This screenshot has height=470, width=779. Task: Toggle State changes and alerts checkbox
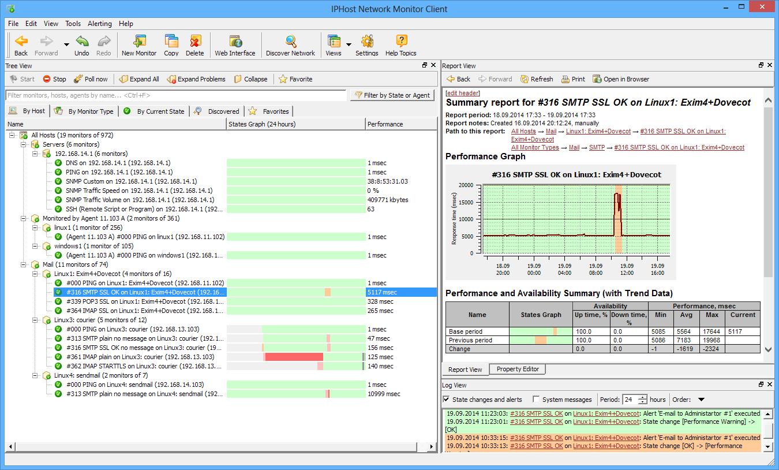[447, 399]
